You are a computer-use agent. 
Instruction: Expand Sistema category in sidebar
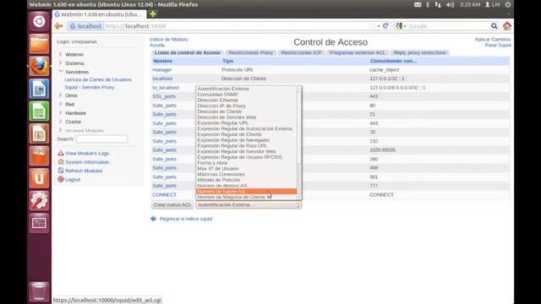[x=61, y=63]
